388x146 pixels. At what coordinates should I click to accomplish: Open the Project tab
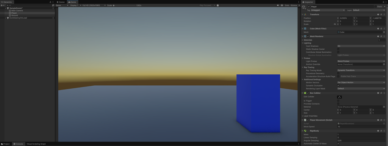pos(5,144)
